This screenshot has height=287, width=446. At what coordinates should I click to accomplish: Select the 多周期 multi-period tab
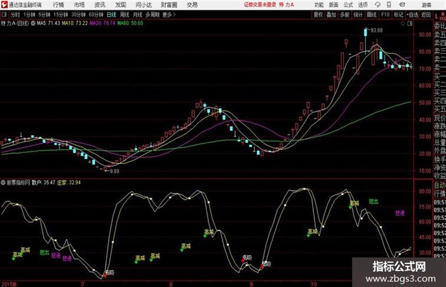(152, 15)
